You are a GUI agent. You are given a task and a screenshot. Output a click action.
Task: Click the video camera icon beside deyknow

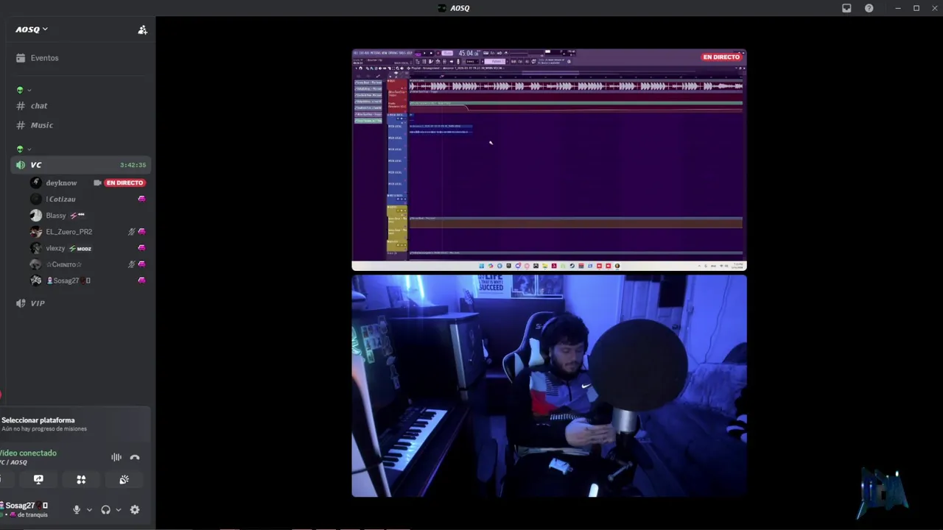(97, 183)
